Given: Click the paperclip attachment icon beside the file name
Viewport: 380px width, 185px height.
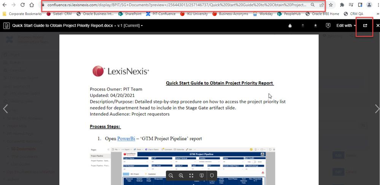Looking at the screenshot, I should [x=6, y=26].
